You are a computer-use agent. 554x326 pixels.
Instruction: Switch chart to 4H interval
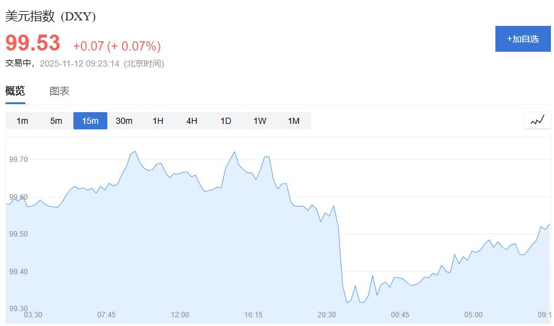[192, 121]
